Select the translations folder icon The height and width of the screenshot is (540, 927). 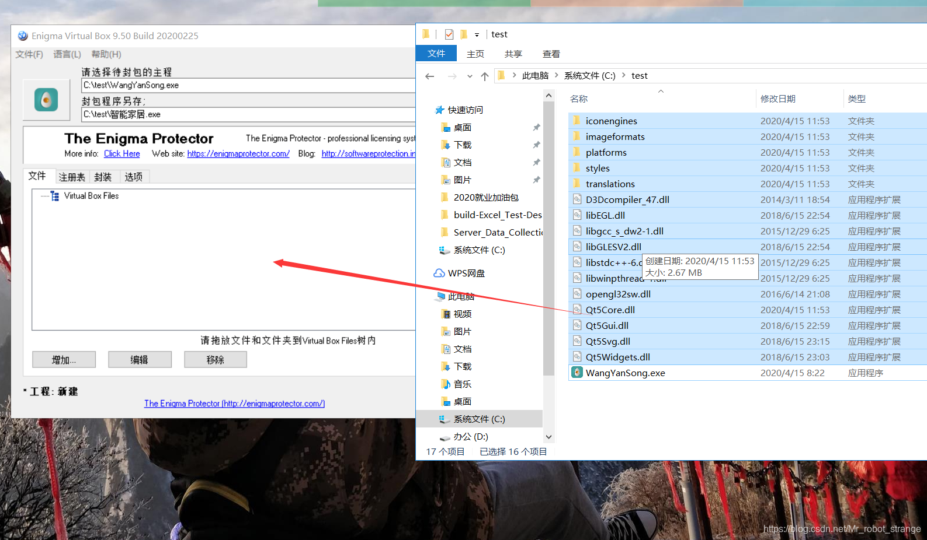(x=577, y=184)
